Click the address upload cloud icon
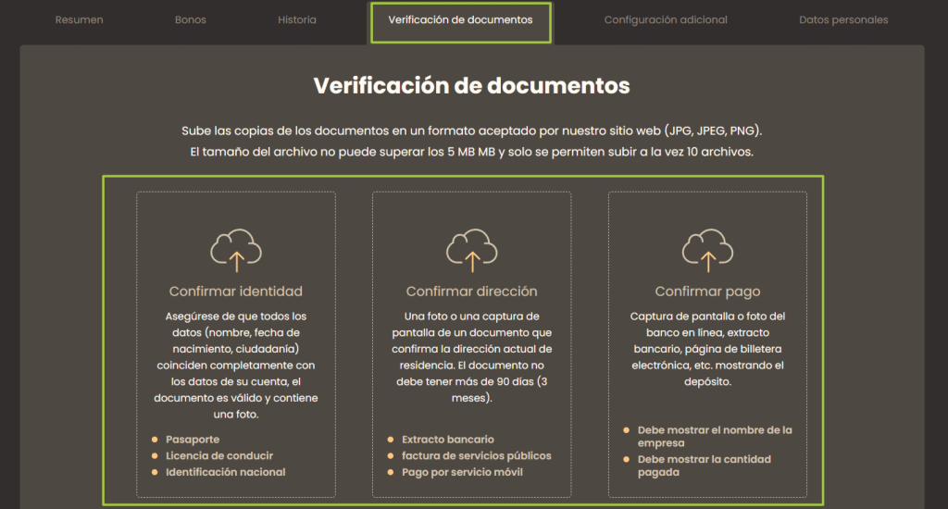948x509 pixels. coord(471,249)
